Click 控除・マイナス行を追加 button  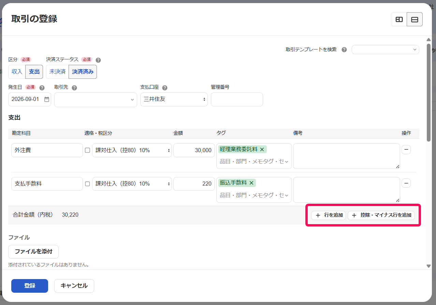point(381,215)
